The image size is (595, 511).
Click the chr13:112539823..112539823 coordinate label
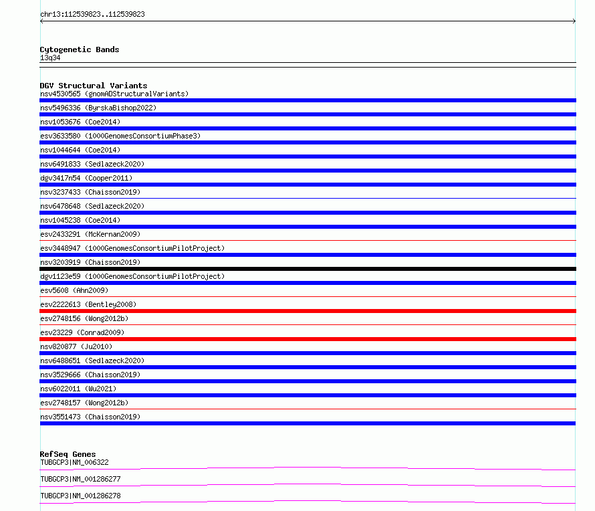pyautogui.click(x=92, y=14)
